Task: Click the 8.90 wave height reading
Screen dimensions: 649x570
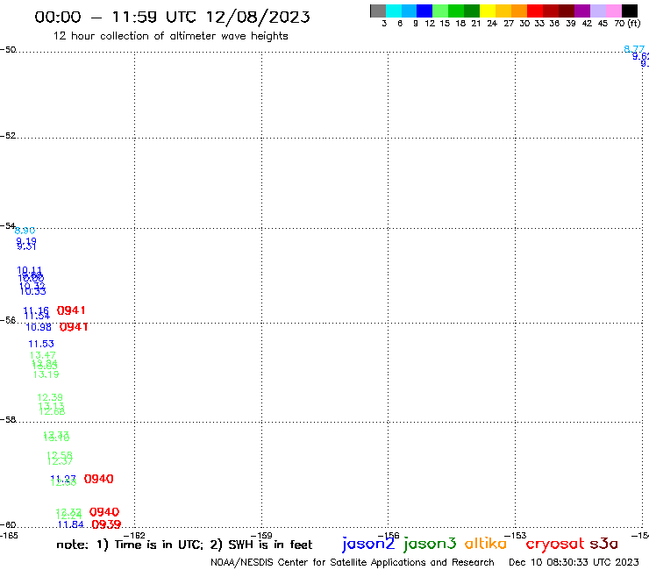Action: tap(25, 231)
